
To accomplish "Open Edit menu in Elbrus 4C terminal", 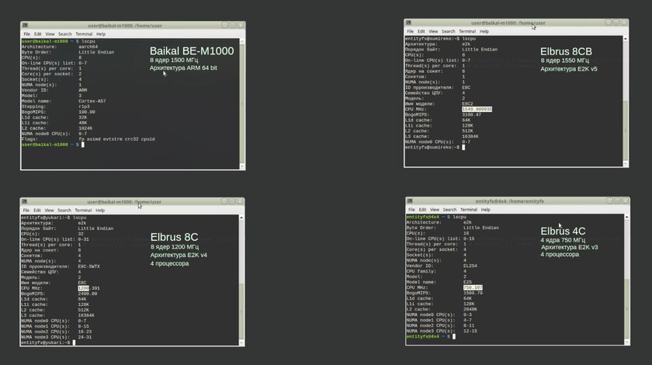I will click(x=422, y=210).
